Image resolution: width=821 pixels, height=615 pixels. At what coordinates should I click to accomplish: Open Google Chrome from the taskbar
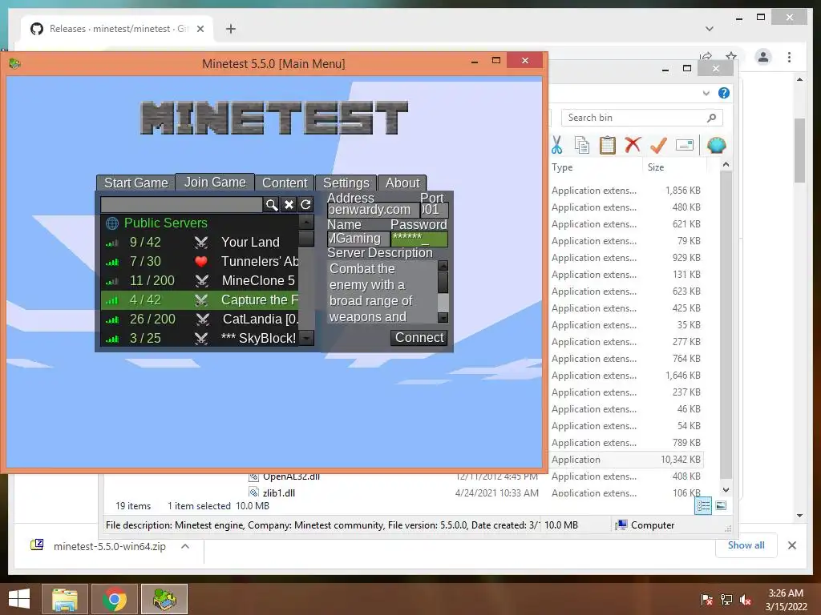click(x=115, y=599)
